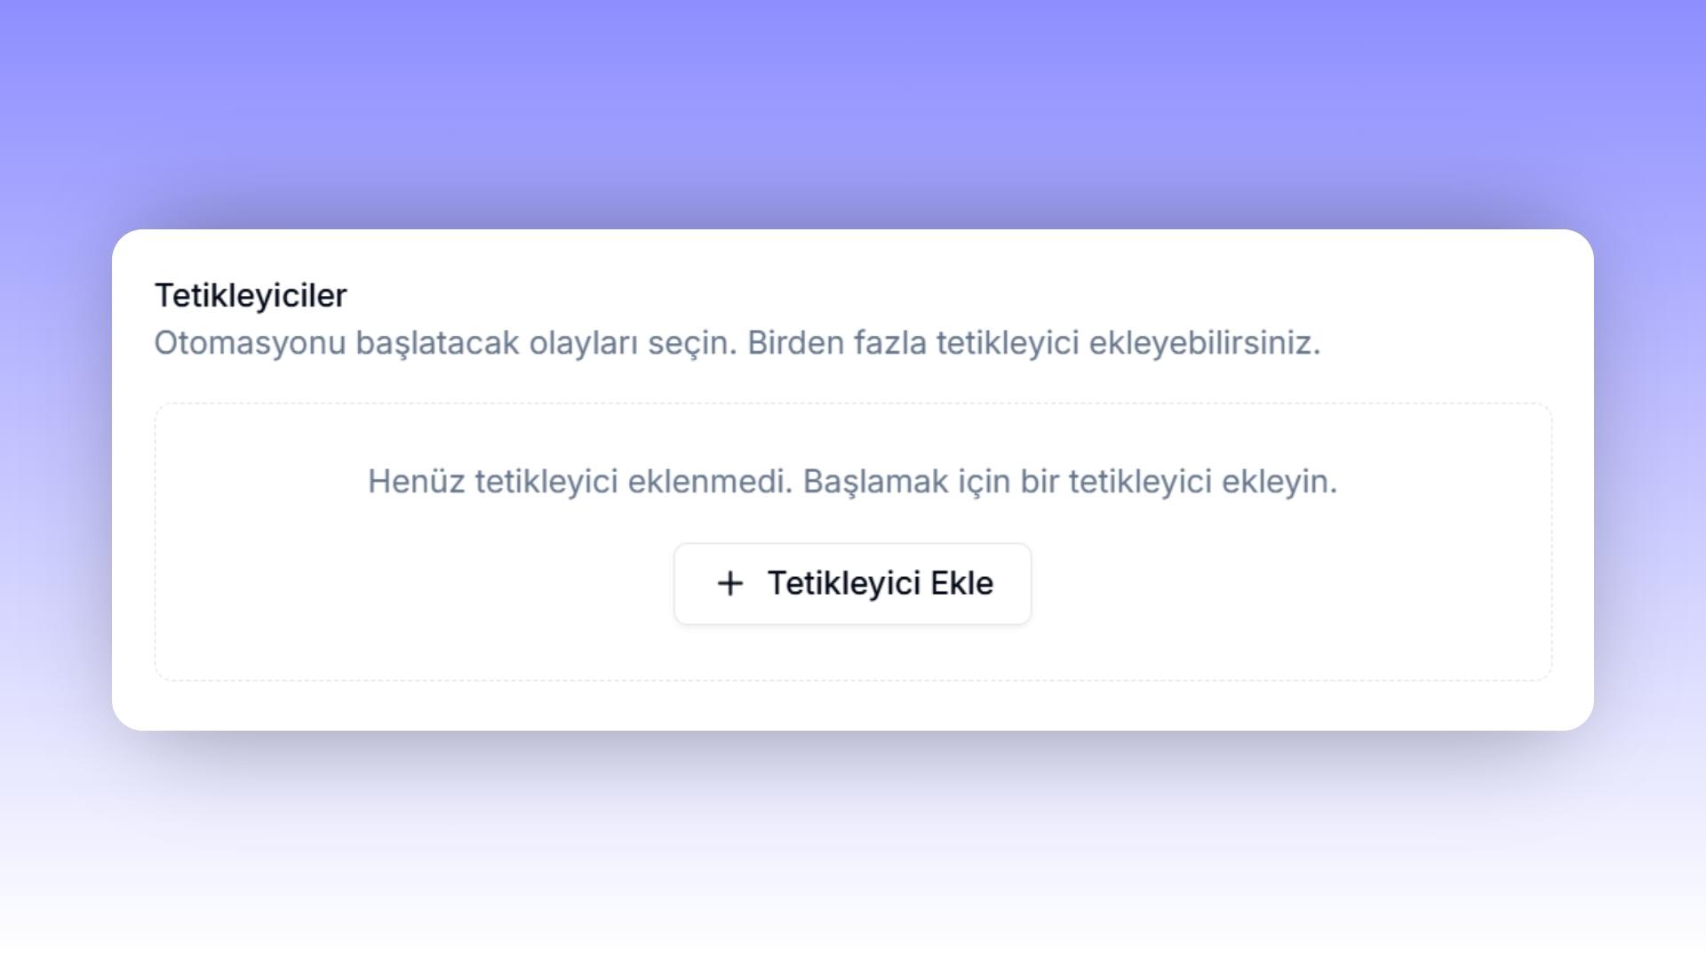Image resolution: width=1706 pixels, height=960 pixels.
Task: Click the sentence "Birden fazla tetikleyici ekleyebilirsiniz."
Action: pyautogui.click(x=1033, y=343)
